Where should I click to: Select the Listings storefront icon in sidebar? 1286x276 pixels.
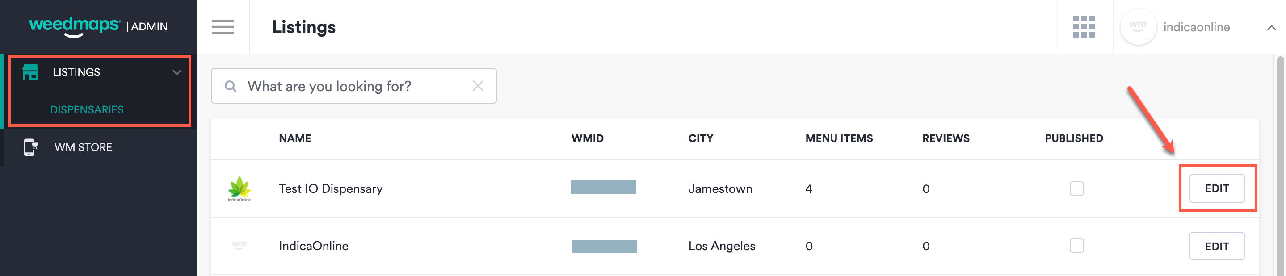(31, 72)
